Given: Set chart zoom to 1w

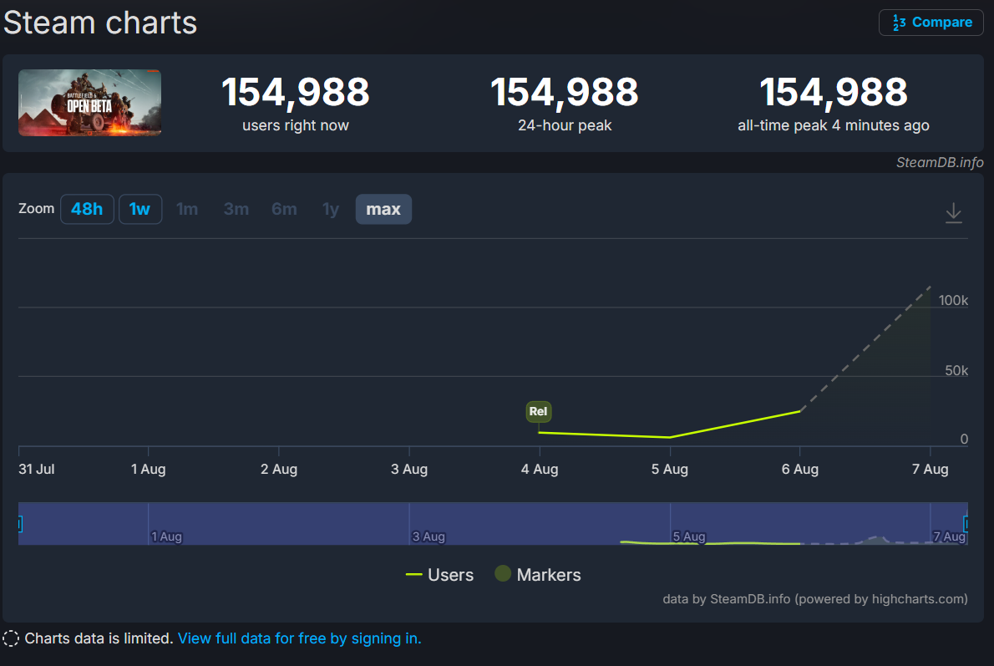Looking at the screenshot, I should point(140,209).
